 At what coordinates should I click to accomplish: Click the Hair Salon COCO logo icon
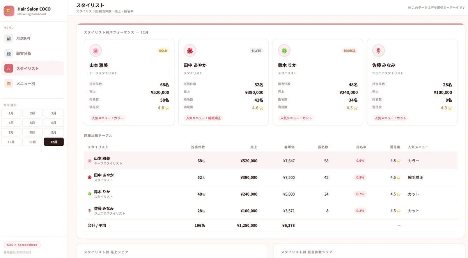point(9,11)
